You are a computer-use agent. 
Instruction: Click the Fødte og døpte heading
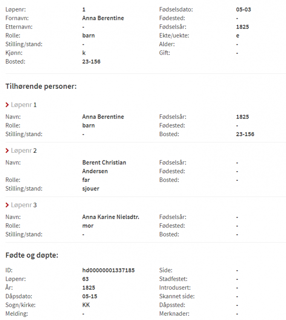click(32, 255)
